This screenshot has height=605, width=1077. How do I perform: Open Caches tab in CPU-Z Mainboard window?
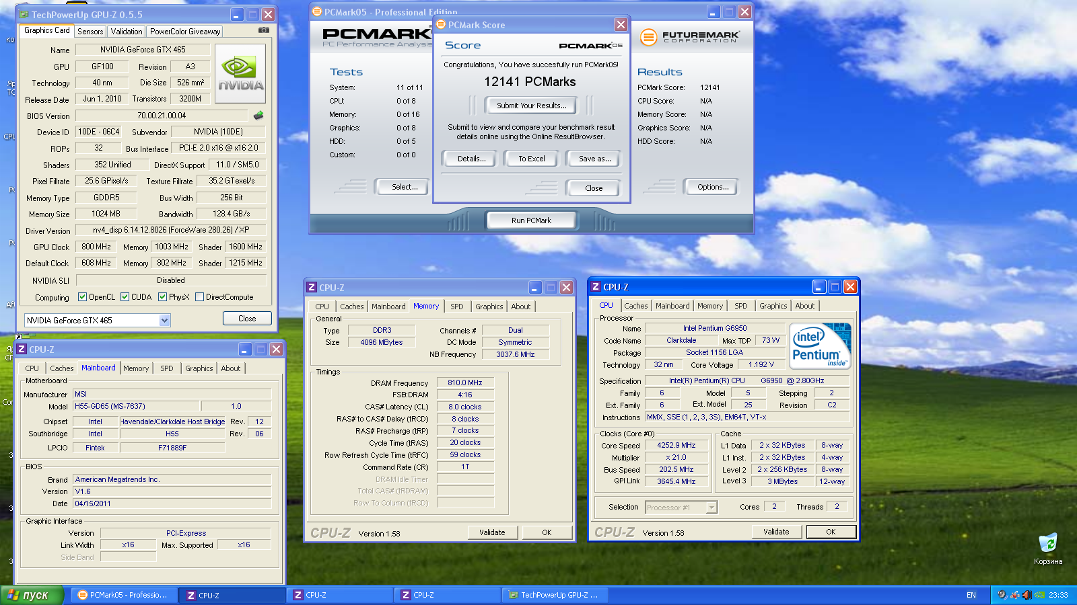click(x=62, y=368)
